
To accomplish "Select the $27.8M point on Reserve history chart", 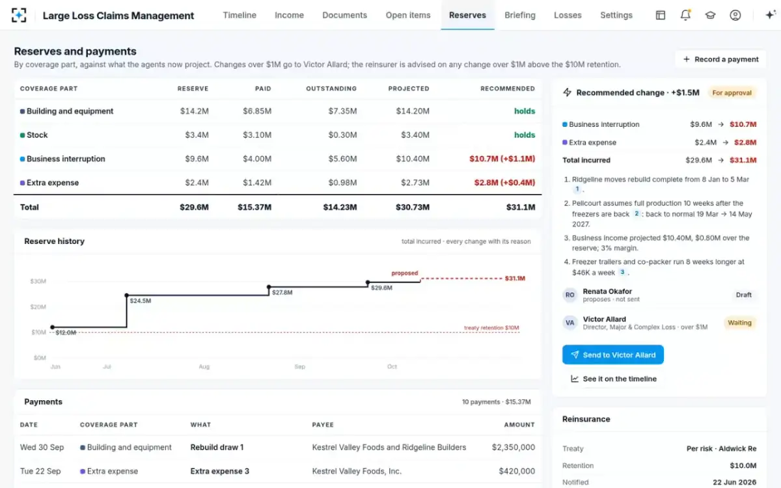I will point(269,286).
